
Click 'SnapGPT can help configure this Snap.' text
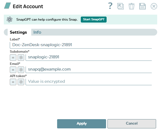coord(47,20)
